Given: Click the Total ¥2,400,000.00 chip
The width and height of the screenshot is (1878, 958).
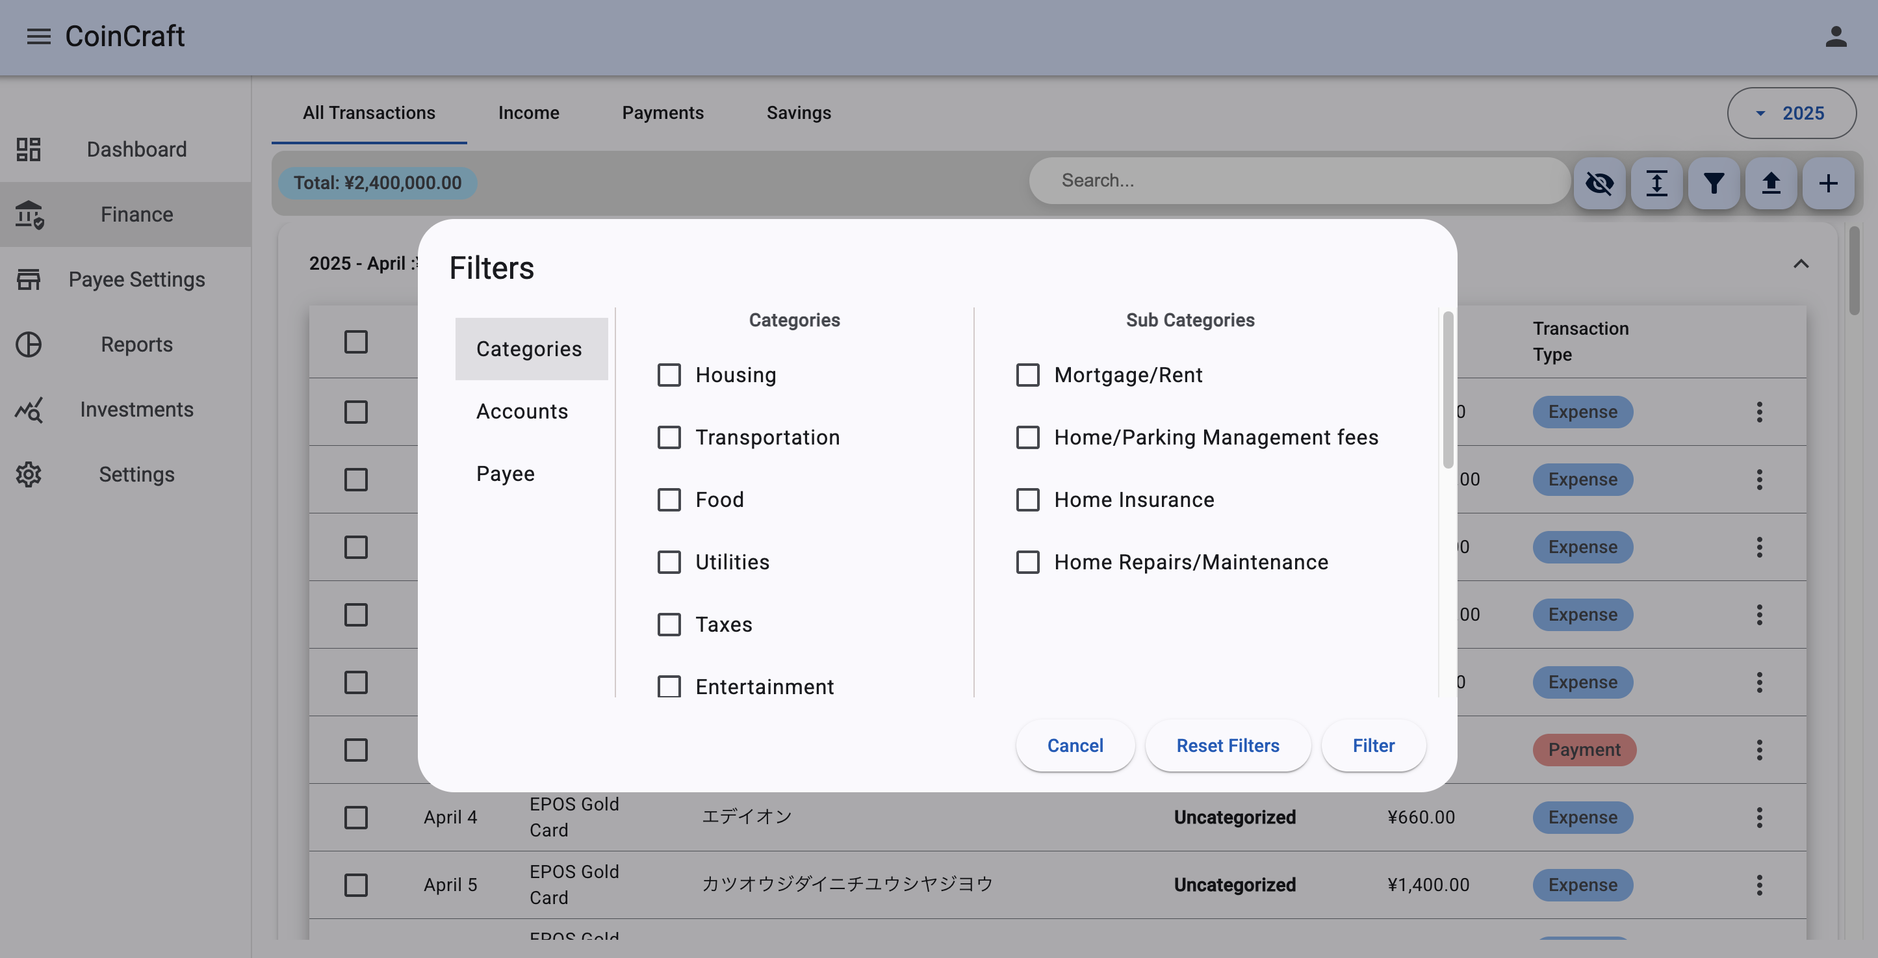Looking at the screenshot, I should 377,183.
